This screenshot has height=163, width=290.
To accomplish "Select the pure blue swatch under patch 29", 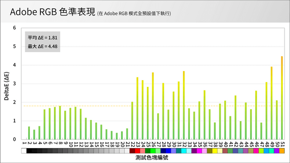I will pos(168,151).
